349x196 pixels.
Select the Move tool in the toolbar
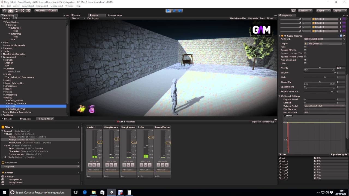pos(11,11)
